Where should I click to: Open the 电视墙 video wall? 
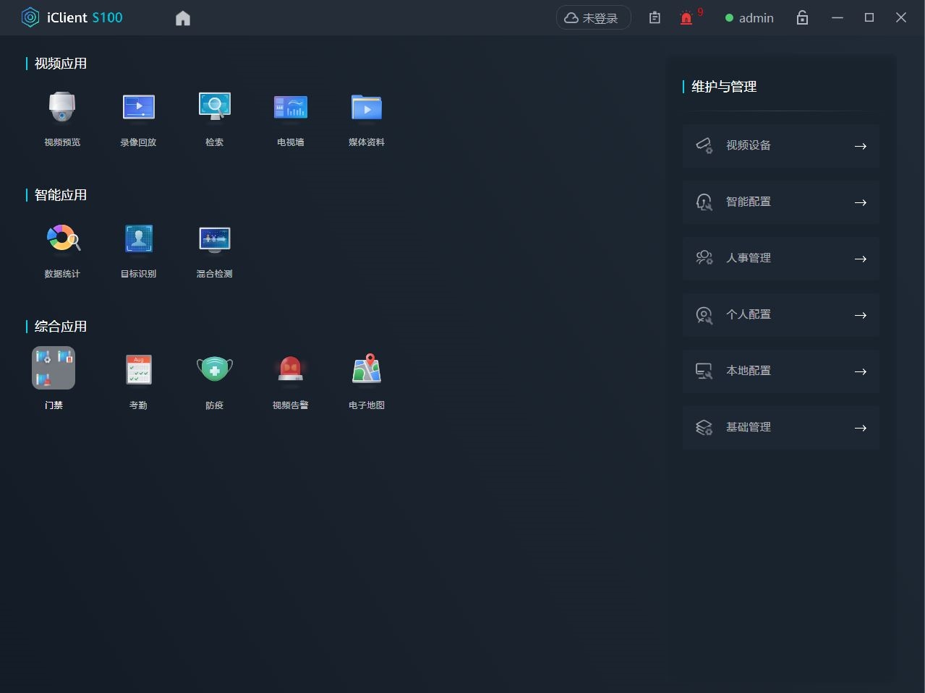pos(290,108)
